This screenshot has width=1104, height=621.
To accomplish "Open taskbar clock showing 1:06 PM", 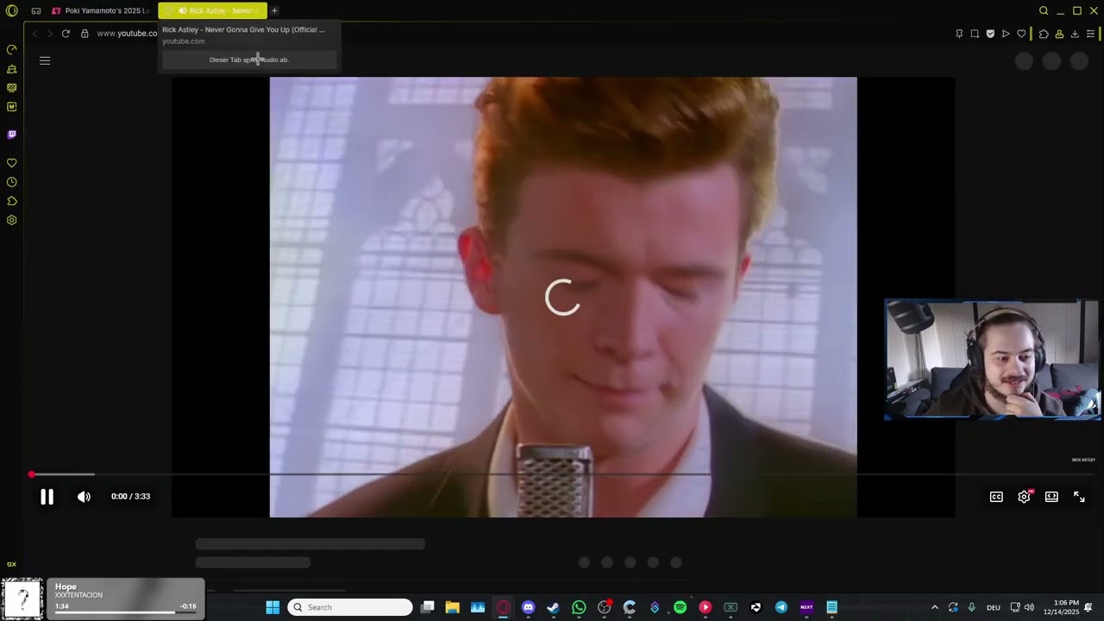I will click(x=1061, y=607).
